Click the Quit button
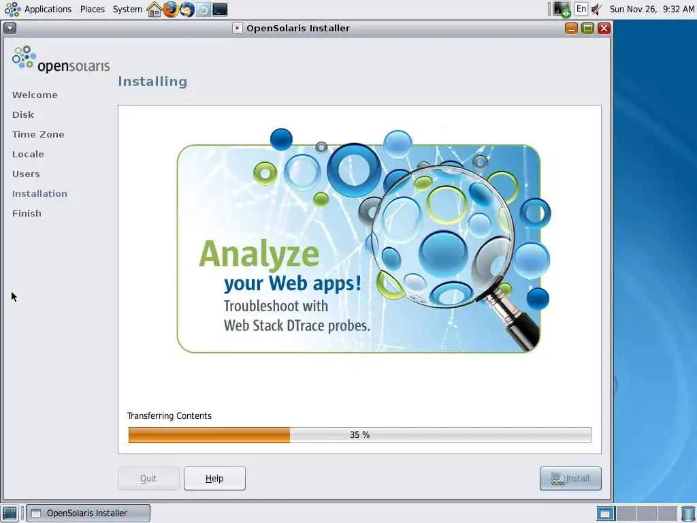The image size is (697, 523). pos(148,479)
